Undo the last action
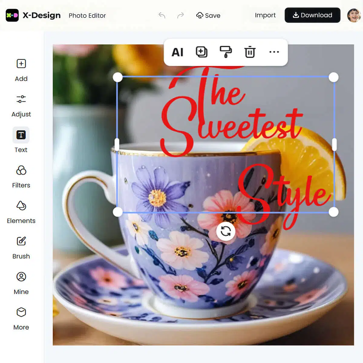 [x=162, y=15]
